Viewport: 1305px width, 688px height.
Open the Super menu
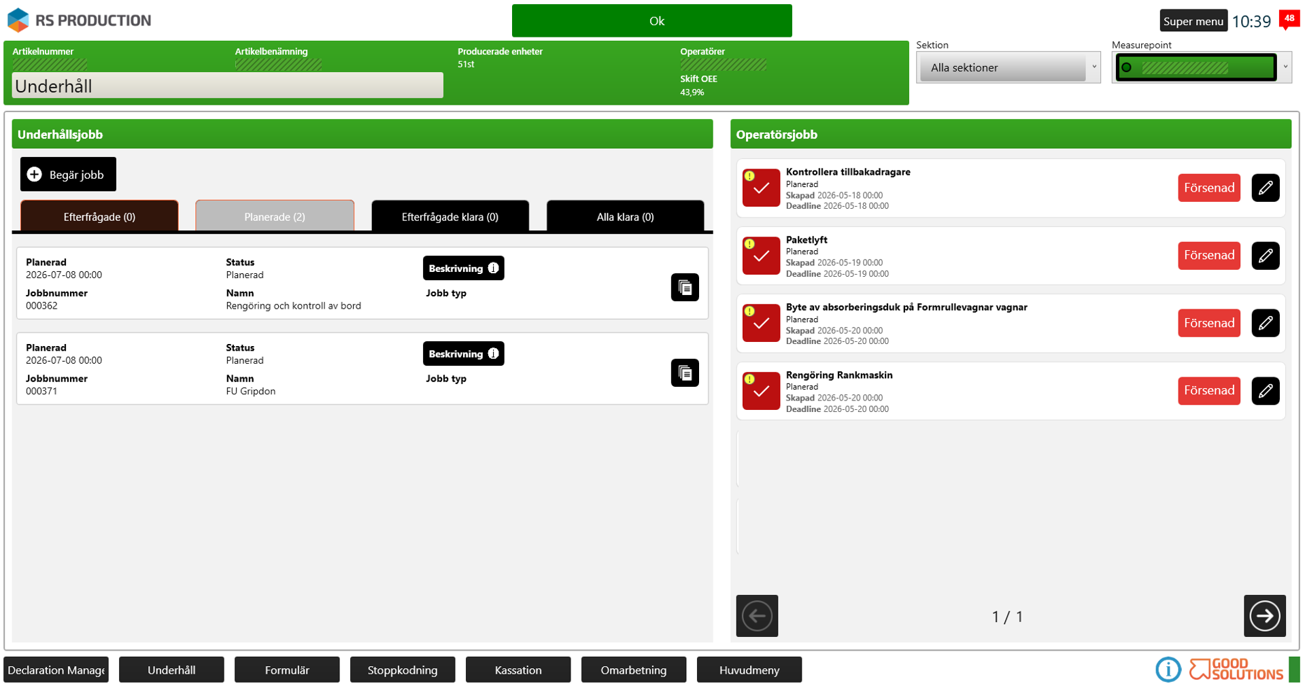coord(1193,21)
